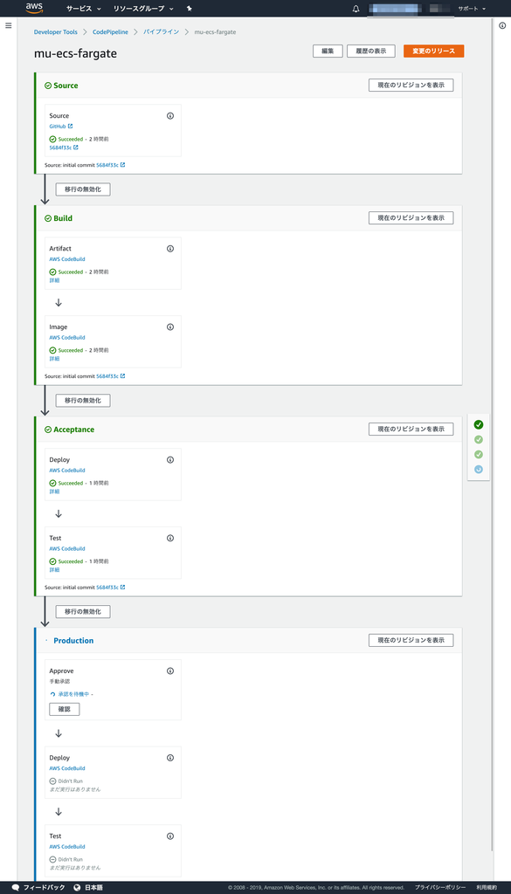Click the pin shortcuts icon
Viewport: 511px width, 894px height.
(x=190, y=9)
